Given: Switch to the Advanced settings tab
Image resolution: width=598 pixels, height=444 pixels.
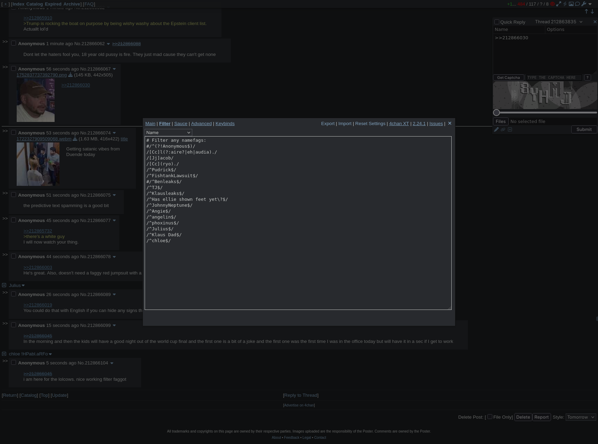Looking at the screenshot, I should click(x=201, y=123).
